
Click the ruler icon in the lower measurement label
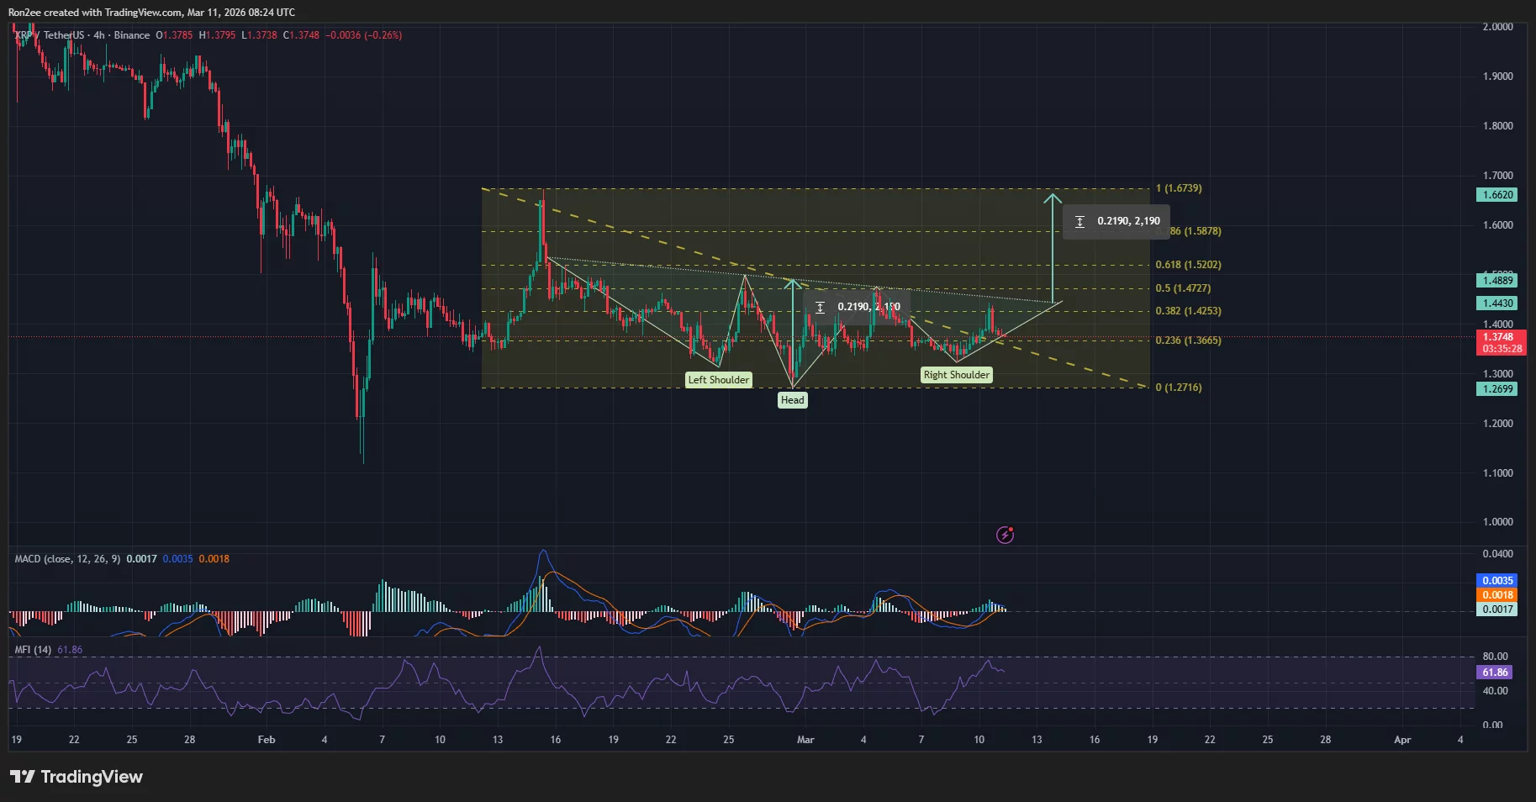821,308
